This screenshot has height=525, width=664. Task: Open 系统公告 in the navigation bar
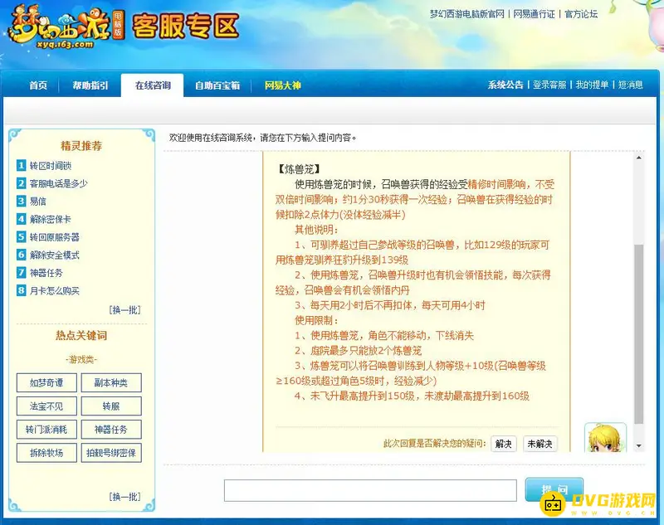pos(505,85)
